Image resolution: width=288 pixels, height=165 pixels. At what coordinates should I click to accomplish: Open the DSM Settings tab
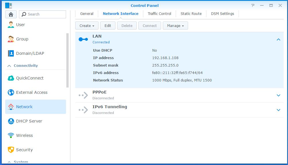[x=223, y=13]
